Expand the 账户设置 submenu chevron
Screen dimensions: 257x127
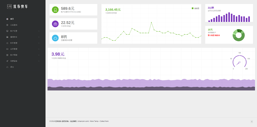pyautogui.click(x=39, y=31)
